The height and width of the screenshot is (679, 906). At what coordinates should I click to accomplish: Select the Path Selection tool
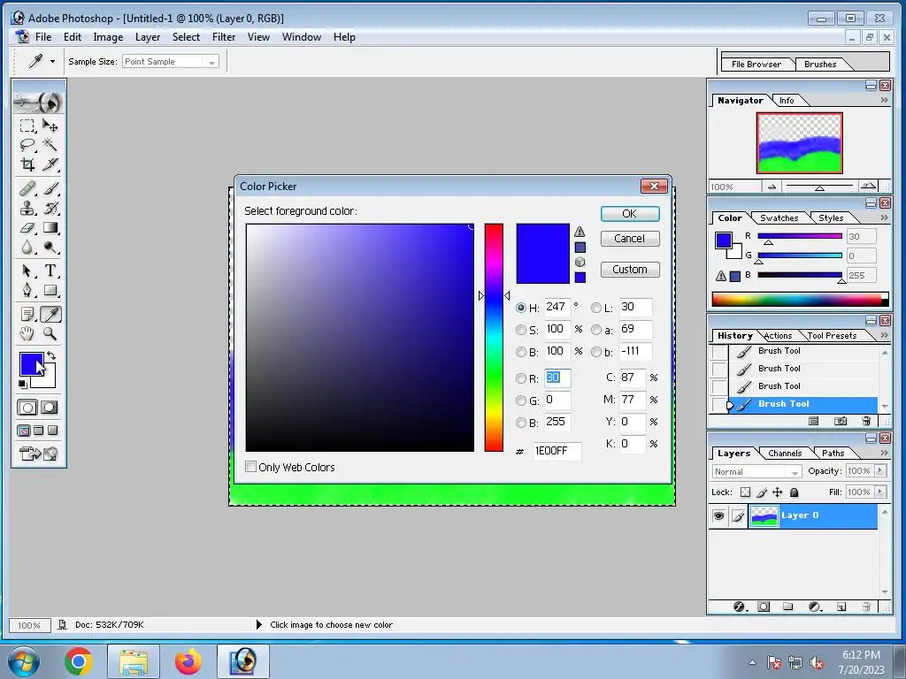click(x=27, y=271)
